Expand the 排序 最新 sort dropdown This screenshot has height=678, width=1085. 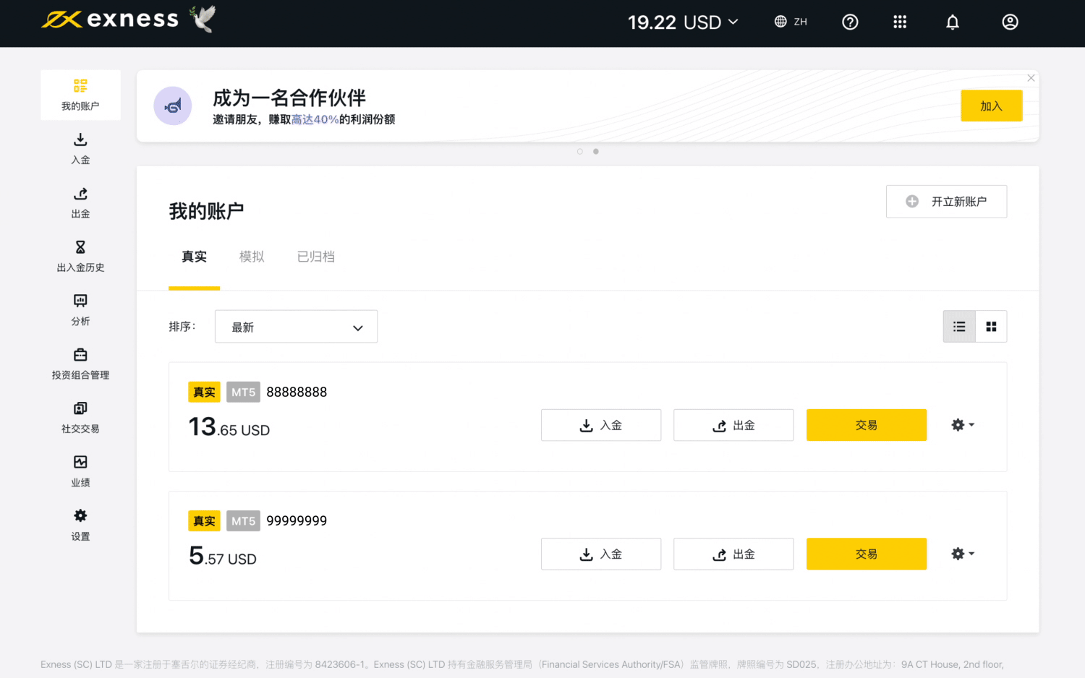[x=296, y=327]
